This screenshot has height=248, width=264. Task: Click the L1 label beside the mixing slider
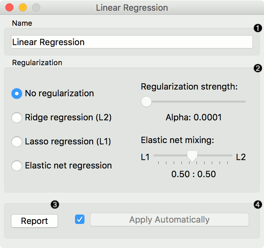tap(145, 157)
